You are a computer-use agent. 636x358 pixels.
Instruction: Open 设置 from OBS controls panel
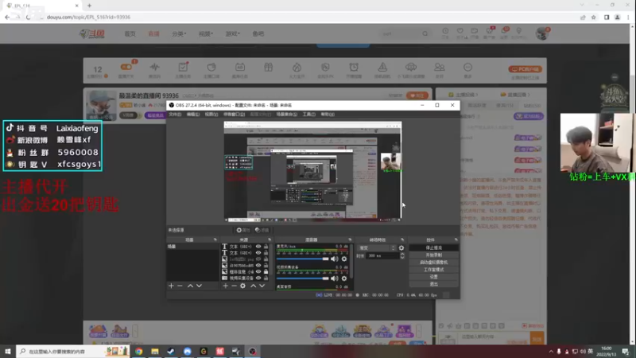(x=433, y=277)
